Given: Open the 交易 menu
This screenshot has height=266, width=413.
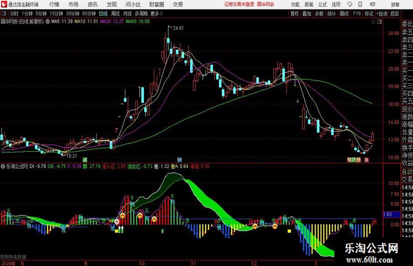Looking at the screenshot, I should pyautogui.click(x=178, y=4).
